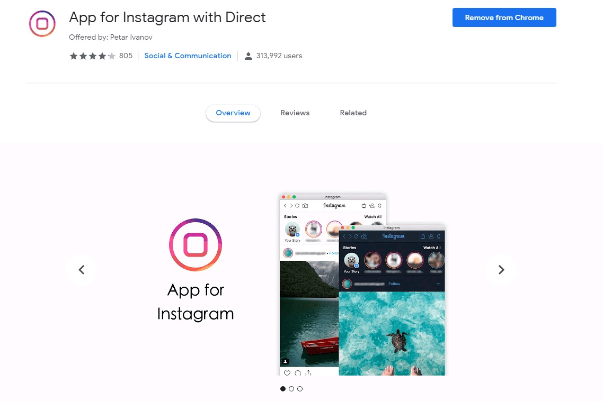Show the previous screenshot with the left chevron
This screenshot has height=402, width=603.
(x=82, y=270)
